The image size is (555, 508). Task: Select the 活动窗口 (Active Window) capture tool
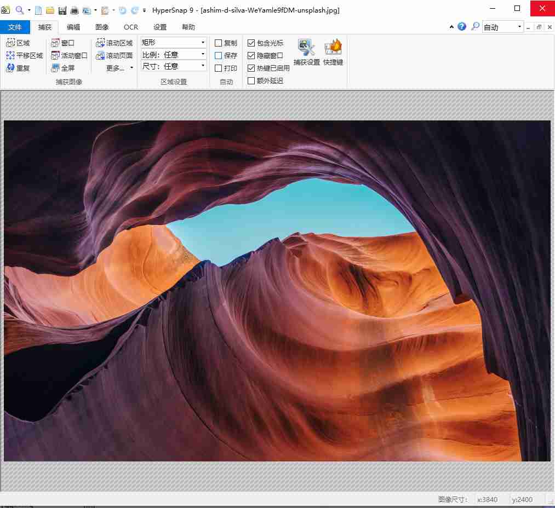point(55,55)
